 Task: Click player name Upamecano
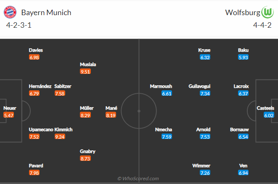click(x=41, y=130)
